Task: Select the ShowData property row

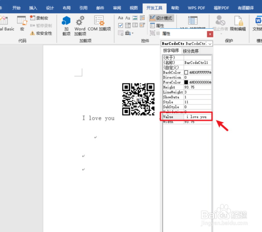Action: pos(187,97)
